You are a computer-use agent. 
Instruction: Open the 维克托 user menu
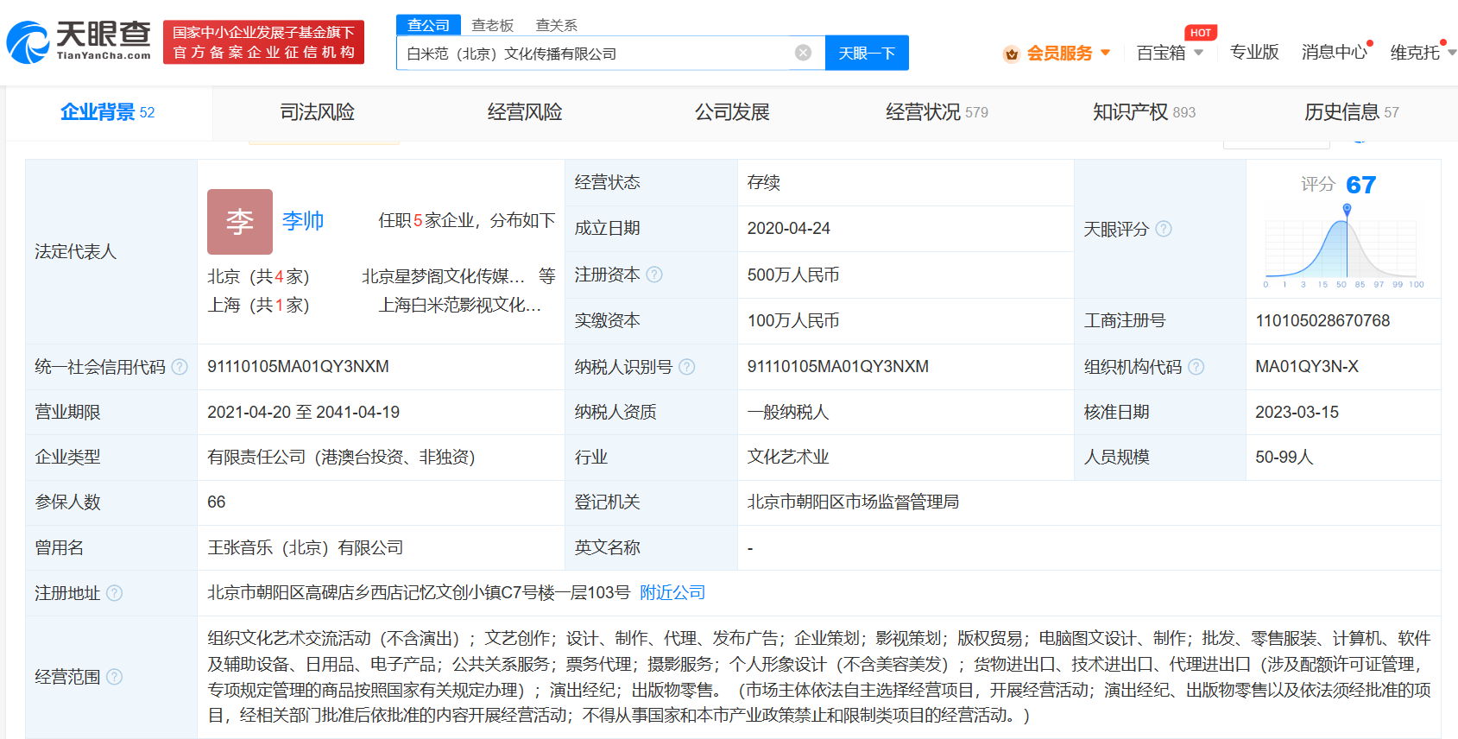point(1422,53)
